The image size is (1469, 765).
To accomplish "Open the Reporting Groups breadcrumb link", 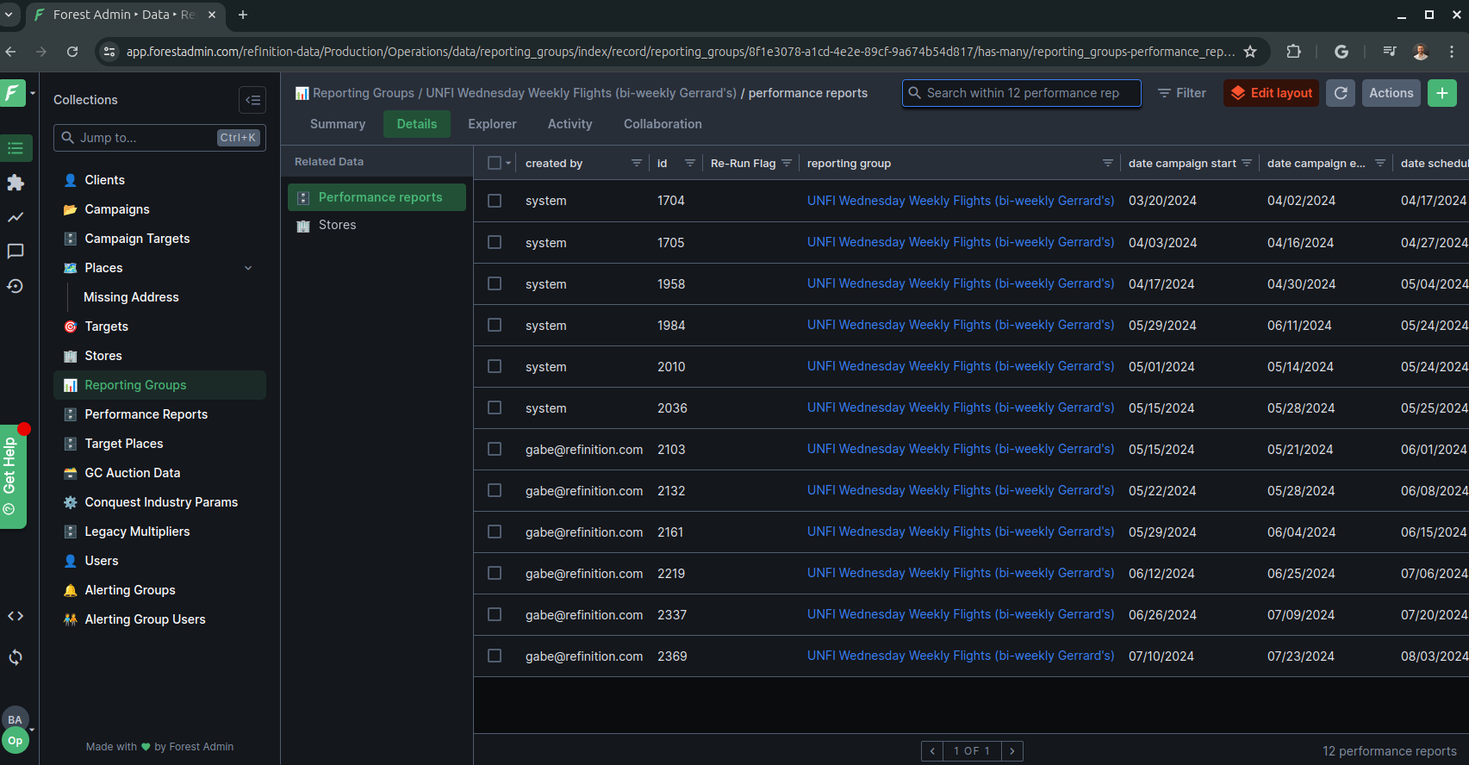I will (364, 93).
